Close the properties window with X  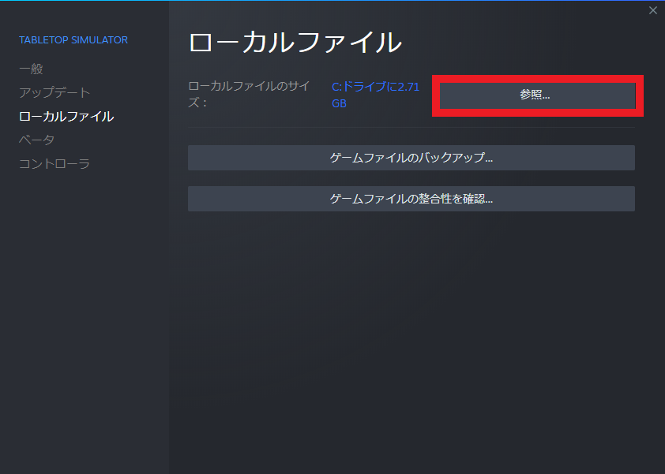[653, 10]
